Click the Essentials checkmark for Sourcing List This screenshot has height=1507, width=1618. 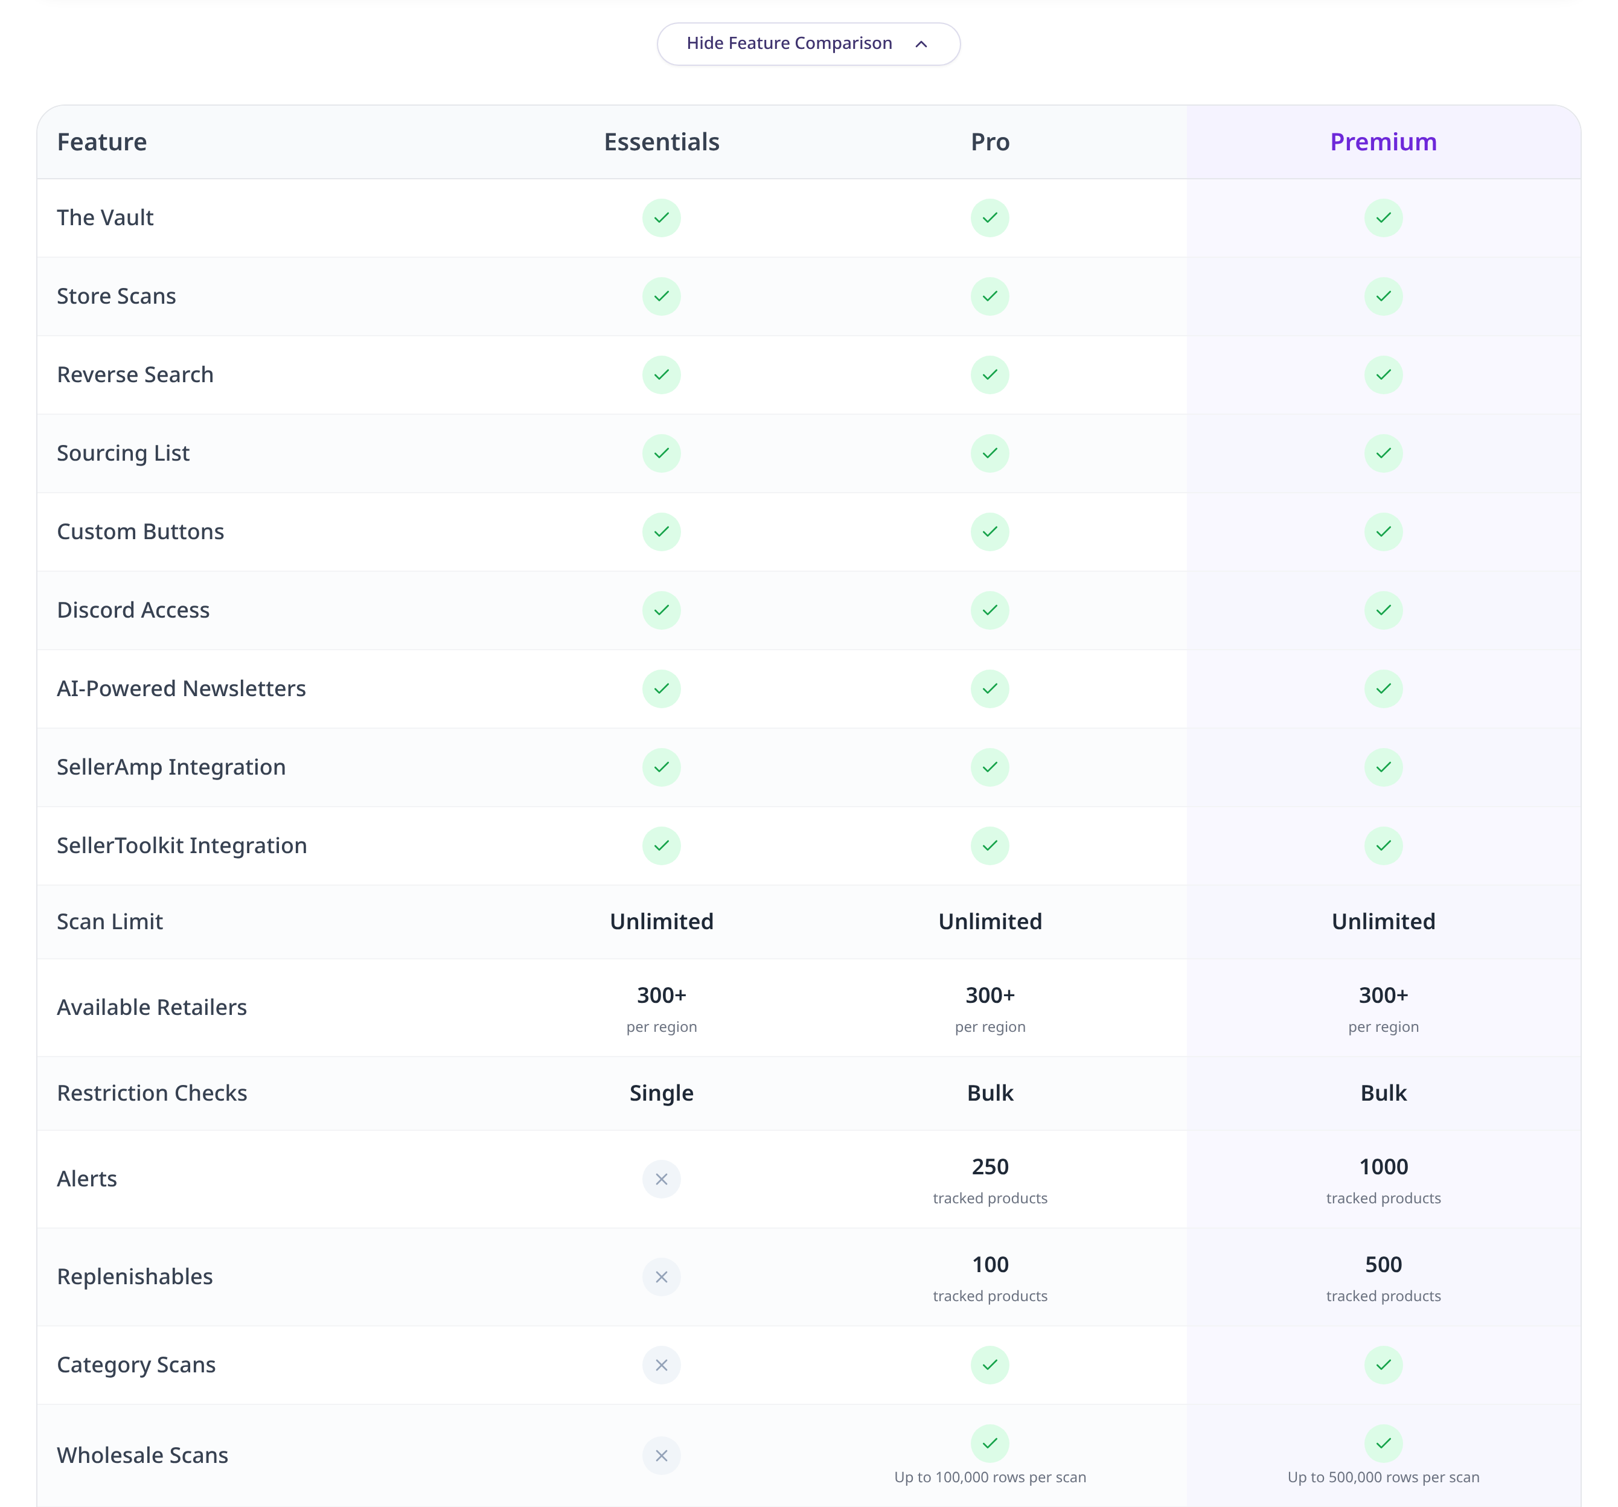point(662,453)
